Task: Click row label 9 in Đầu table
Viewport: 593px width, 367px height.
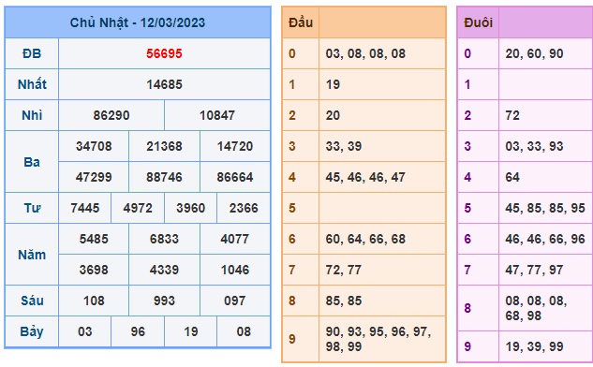Action: 292,339
